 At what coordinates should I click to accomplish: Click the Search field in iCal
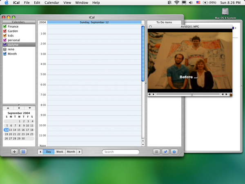[121, 152]
